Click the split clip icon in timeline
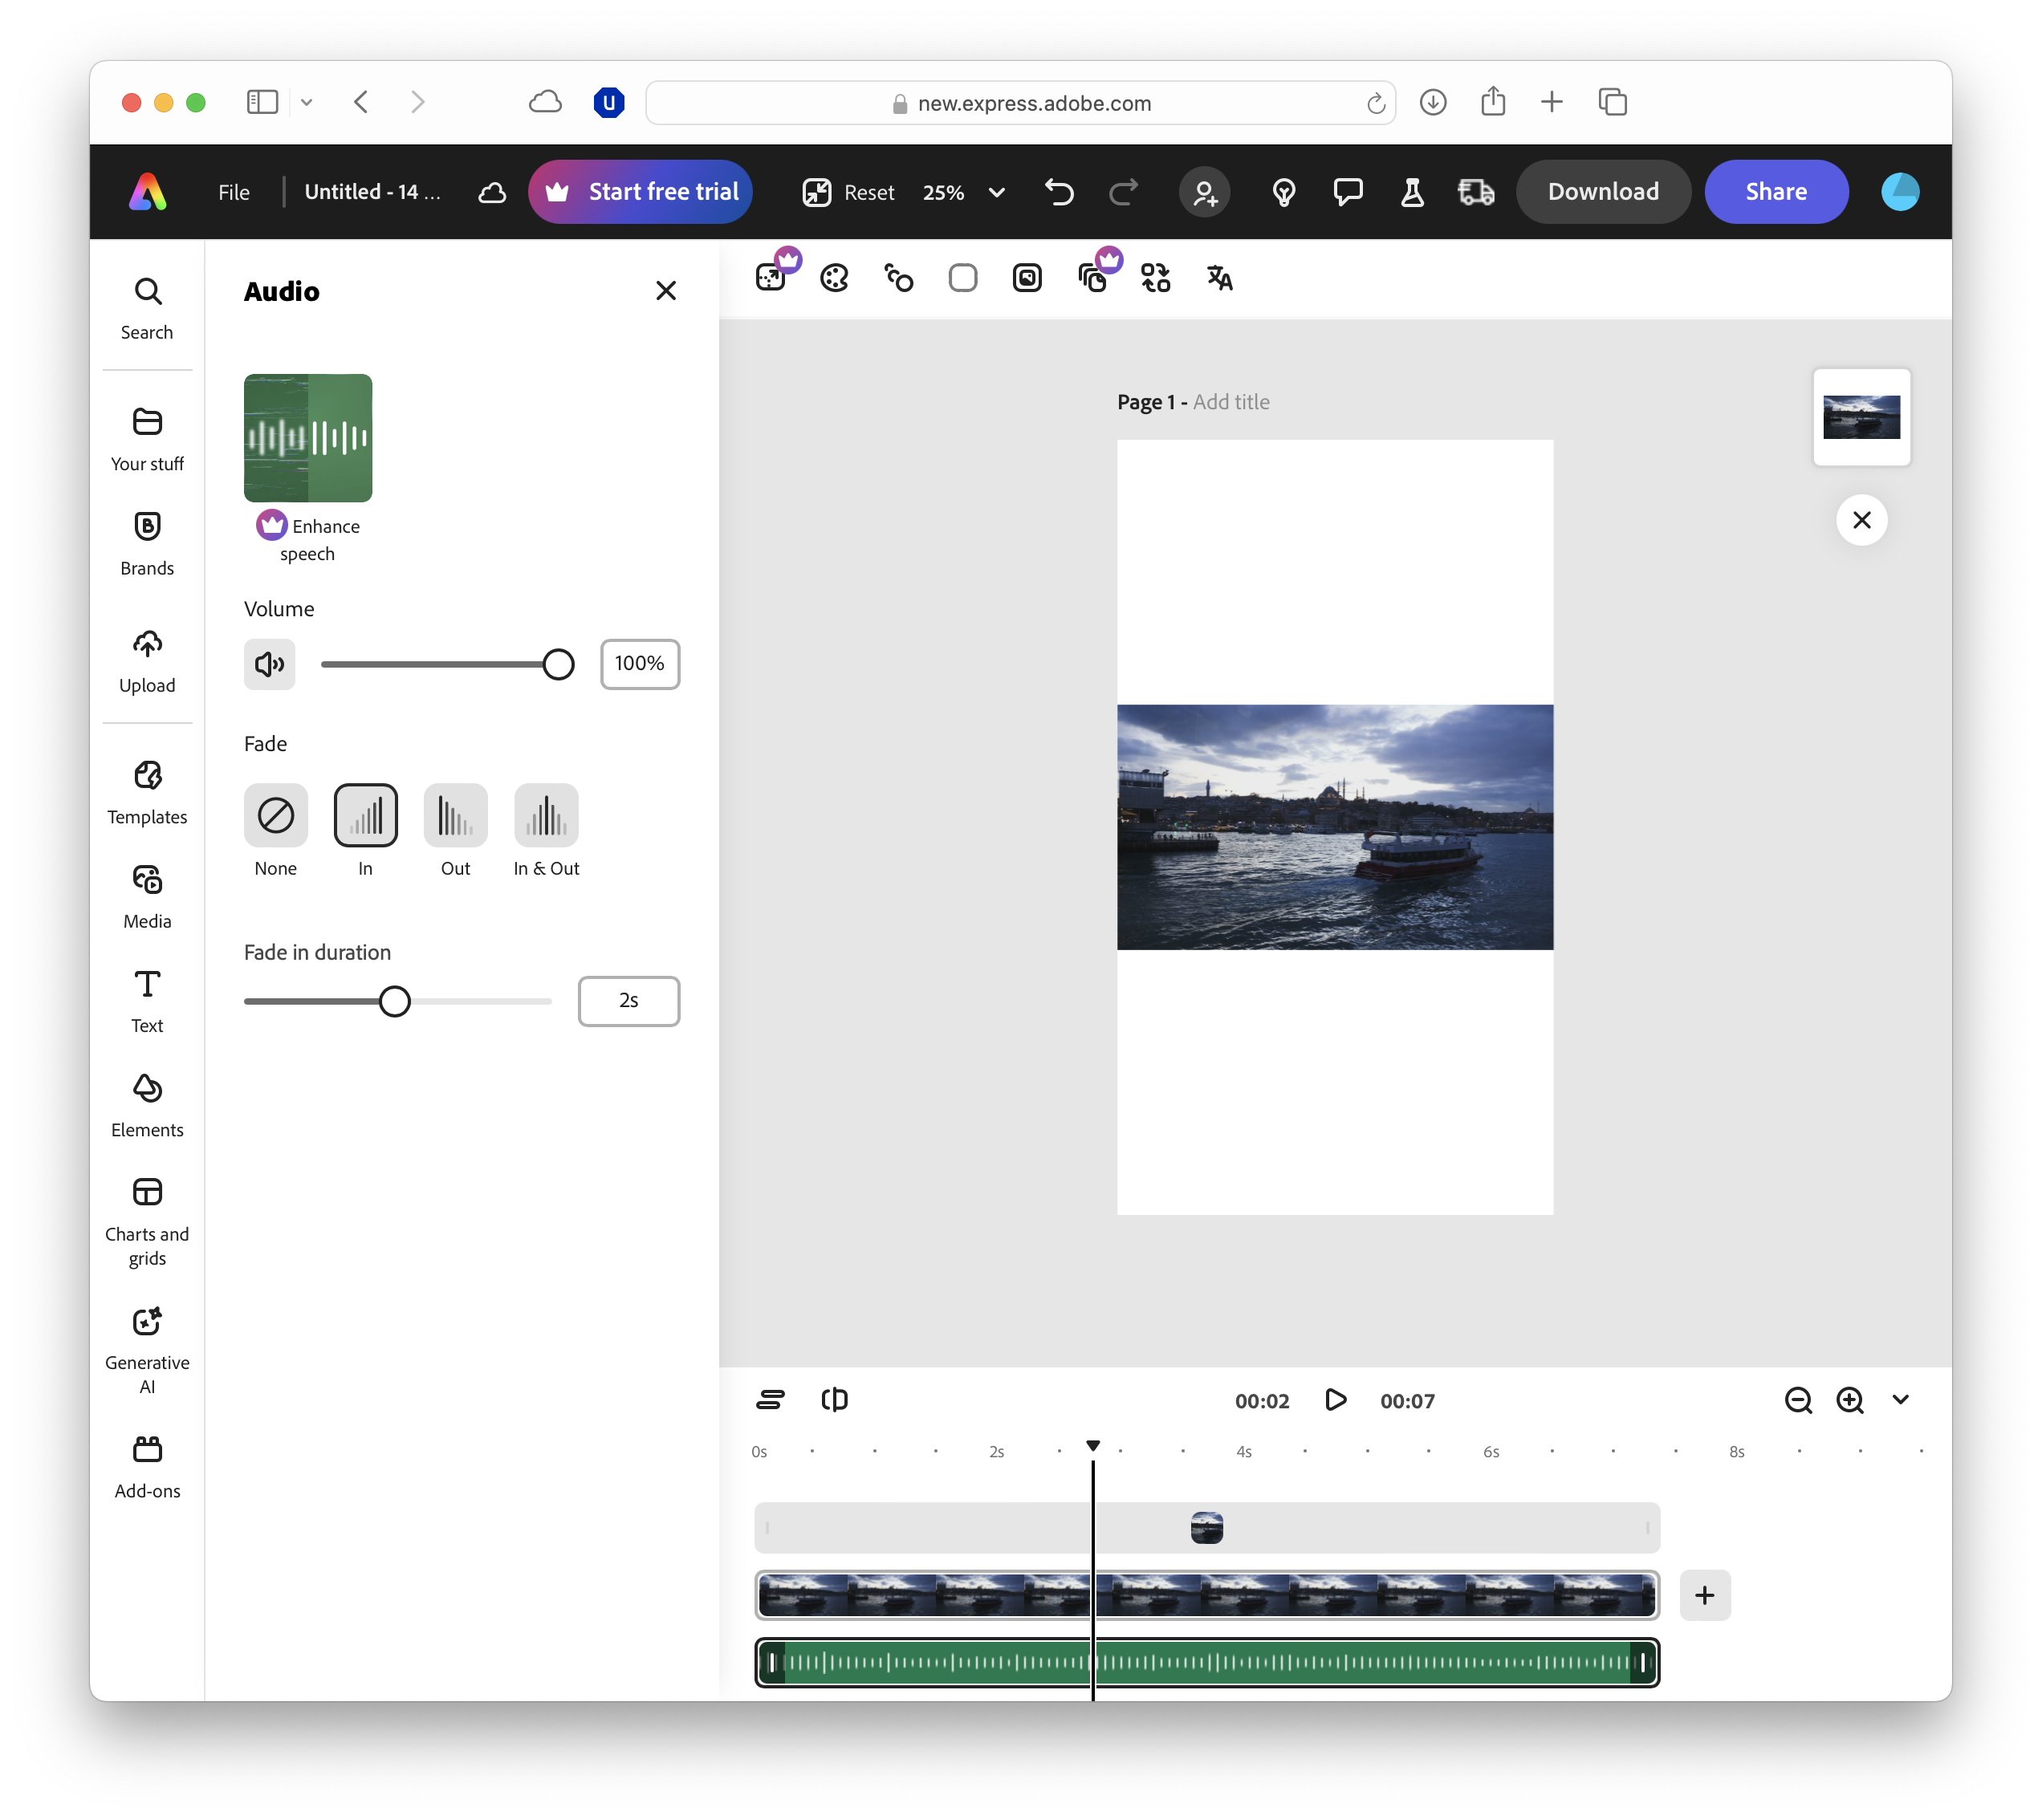Viewport: 2042px width, 1820px height. pos(834,1400)
